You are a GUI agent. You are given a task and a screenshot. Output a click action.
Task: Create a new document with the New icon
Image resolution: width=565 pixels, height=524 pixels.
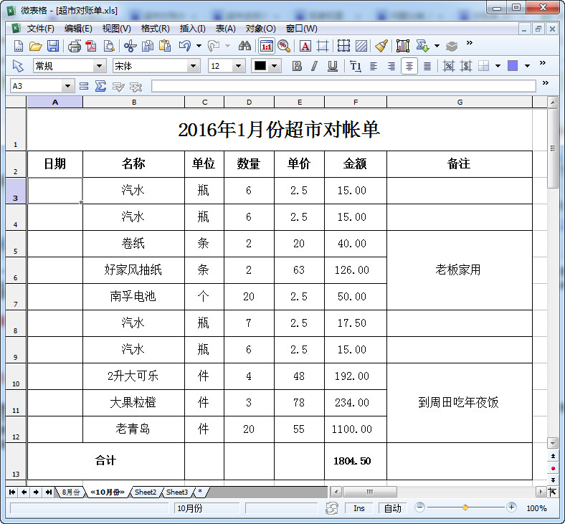point(19,46)
